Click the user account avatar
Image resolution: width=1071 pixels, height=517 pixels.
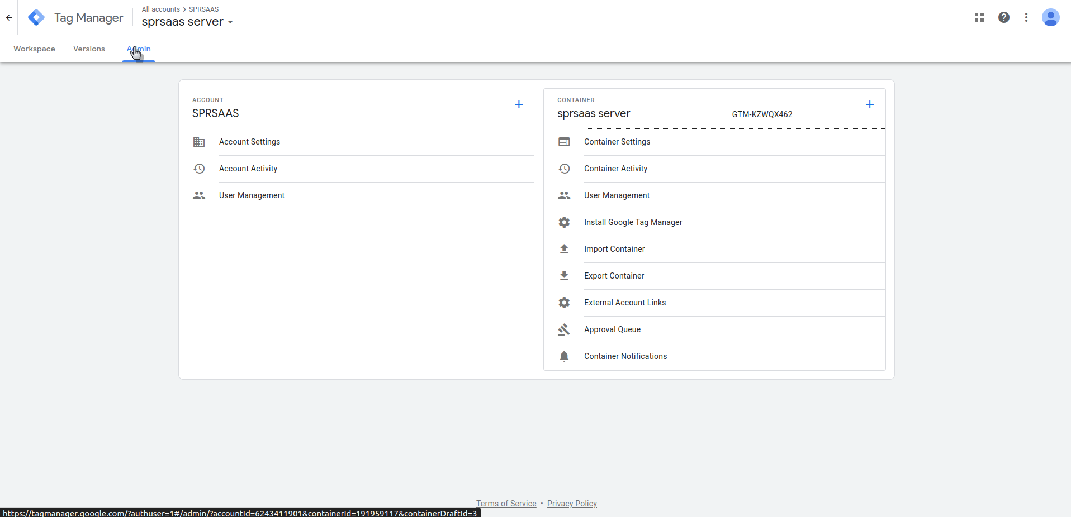(x=1051, y=17)
